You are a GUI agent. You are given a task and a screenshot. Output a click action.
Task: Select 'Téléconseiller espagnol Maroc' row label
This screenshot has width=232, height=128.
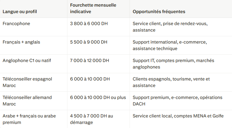tap(27, 82)
